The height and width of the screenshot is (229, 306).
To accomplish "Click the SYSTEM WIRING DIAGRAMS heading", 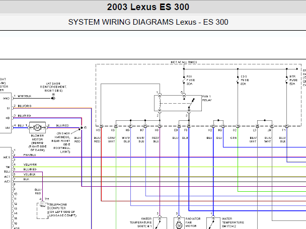I will (148, 22).
